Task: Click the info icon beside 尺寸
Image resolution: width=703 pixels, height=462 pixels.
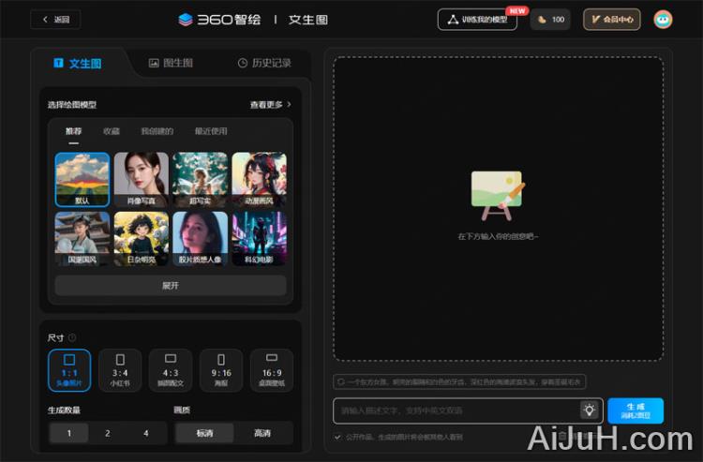Action: pyautogui.click(x=72, y=337)
